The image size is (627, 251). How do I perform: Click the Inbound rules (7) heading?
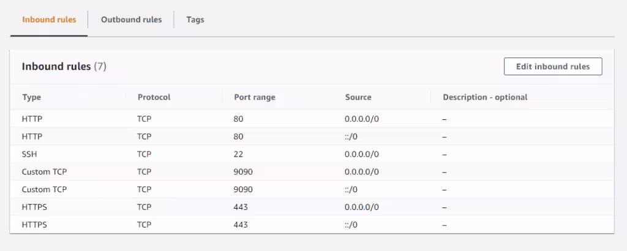coord(64,66)
